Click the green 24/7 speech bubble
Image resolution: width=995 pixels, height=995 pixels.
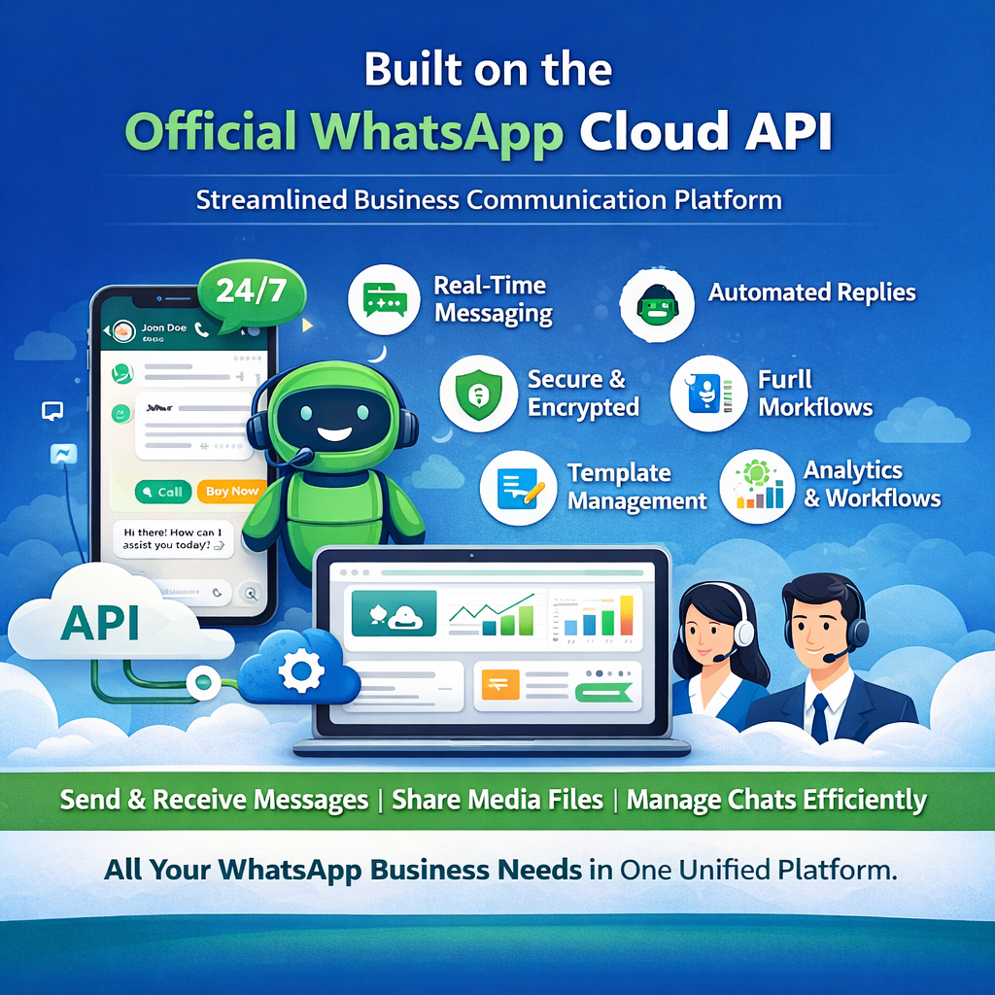tap(251, 293)
